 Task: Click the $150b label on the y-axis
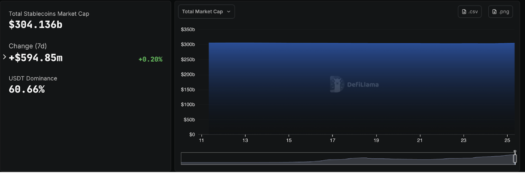188,89
